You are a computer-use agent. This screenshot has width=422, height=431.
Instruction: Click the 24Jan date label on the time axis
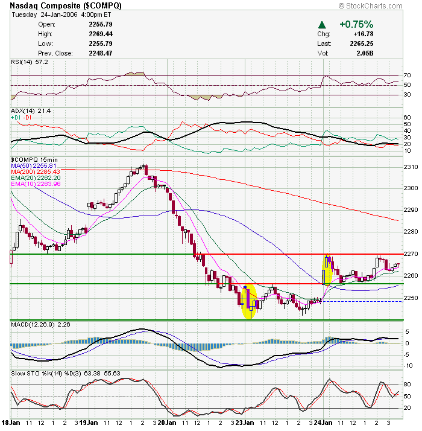coord(323,423)
